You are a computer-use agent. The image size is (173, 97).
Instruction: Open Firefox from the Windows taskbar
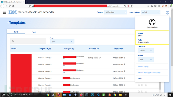click(81, 95)
